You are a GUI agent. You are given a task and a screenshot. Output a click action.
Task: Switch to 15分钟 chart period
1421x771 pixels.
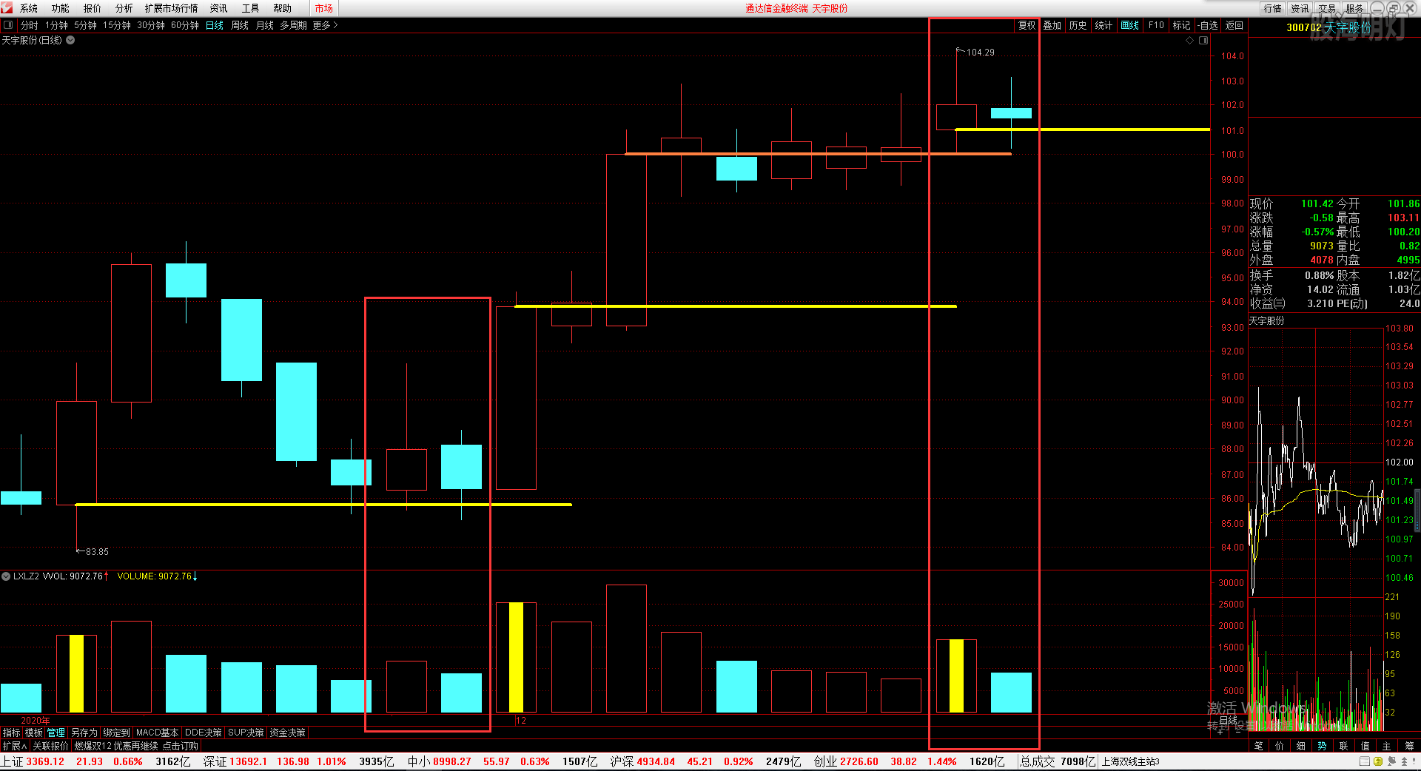click(117, 25)
